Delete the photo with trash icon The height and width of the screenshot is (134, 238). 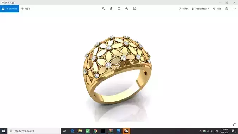[x=111, y=9]
